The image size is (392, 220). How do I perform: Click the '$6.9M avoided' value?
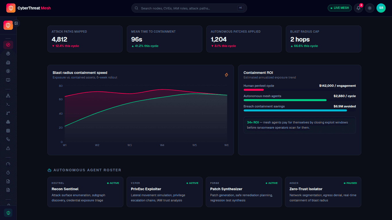345,106
